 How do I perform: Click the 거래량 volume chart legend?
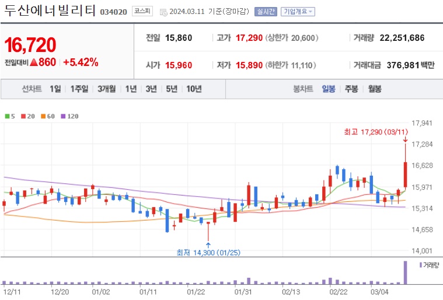[x=430, y=265]
